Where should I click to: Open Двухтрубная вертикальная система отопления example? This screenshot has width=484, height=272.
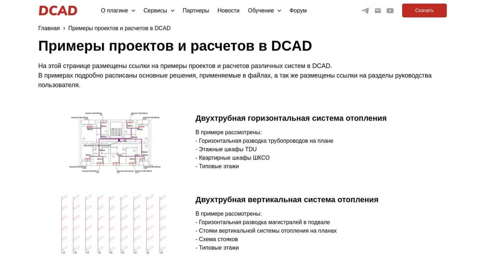click(286, 199)
